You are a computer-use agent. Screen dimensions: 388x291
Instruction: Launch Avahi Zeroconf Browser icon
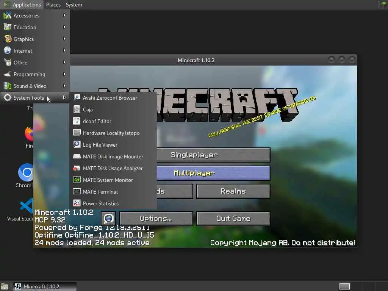point(77,97)
